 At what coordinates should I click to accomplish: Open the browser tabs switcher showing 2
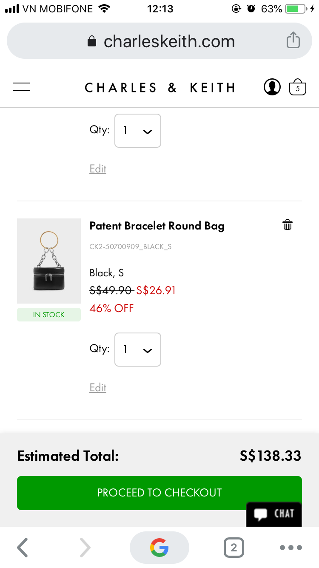(234, 548)
